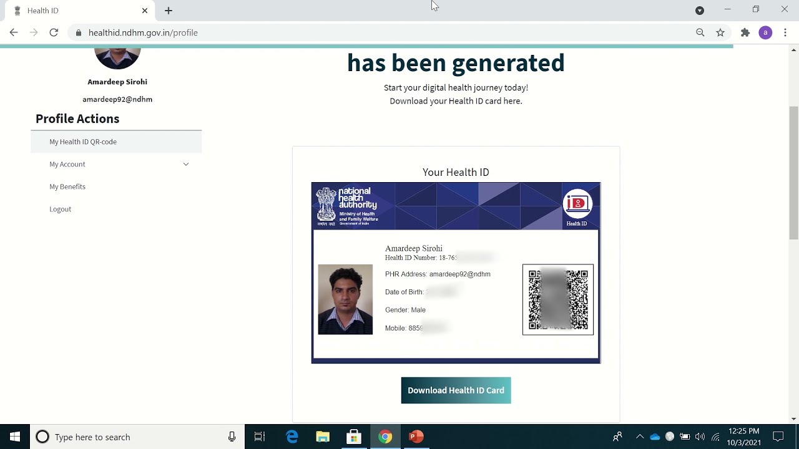
Task: Click the scrollbar down arrow
Action: pyautogui.click(x=794, y=419)
